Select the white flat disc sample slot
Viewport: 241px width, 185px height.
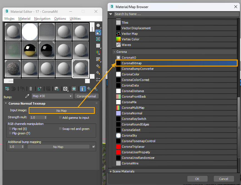click(x=30, y=32)
